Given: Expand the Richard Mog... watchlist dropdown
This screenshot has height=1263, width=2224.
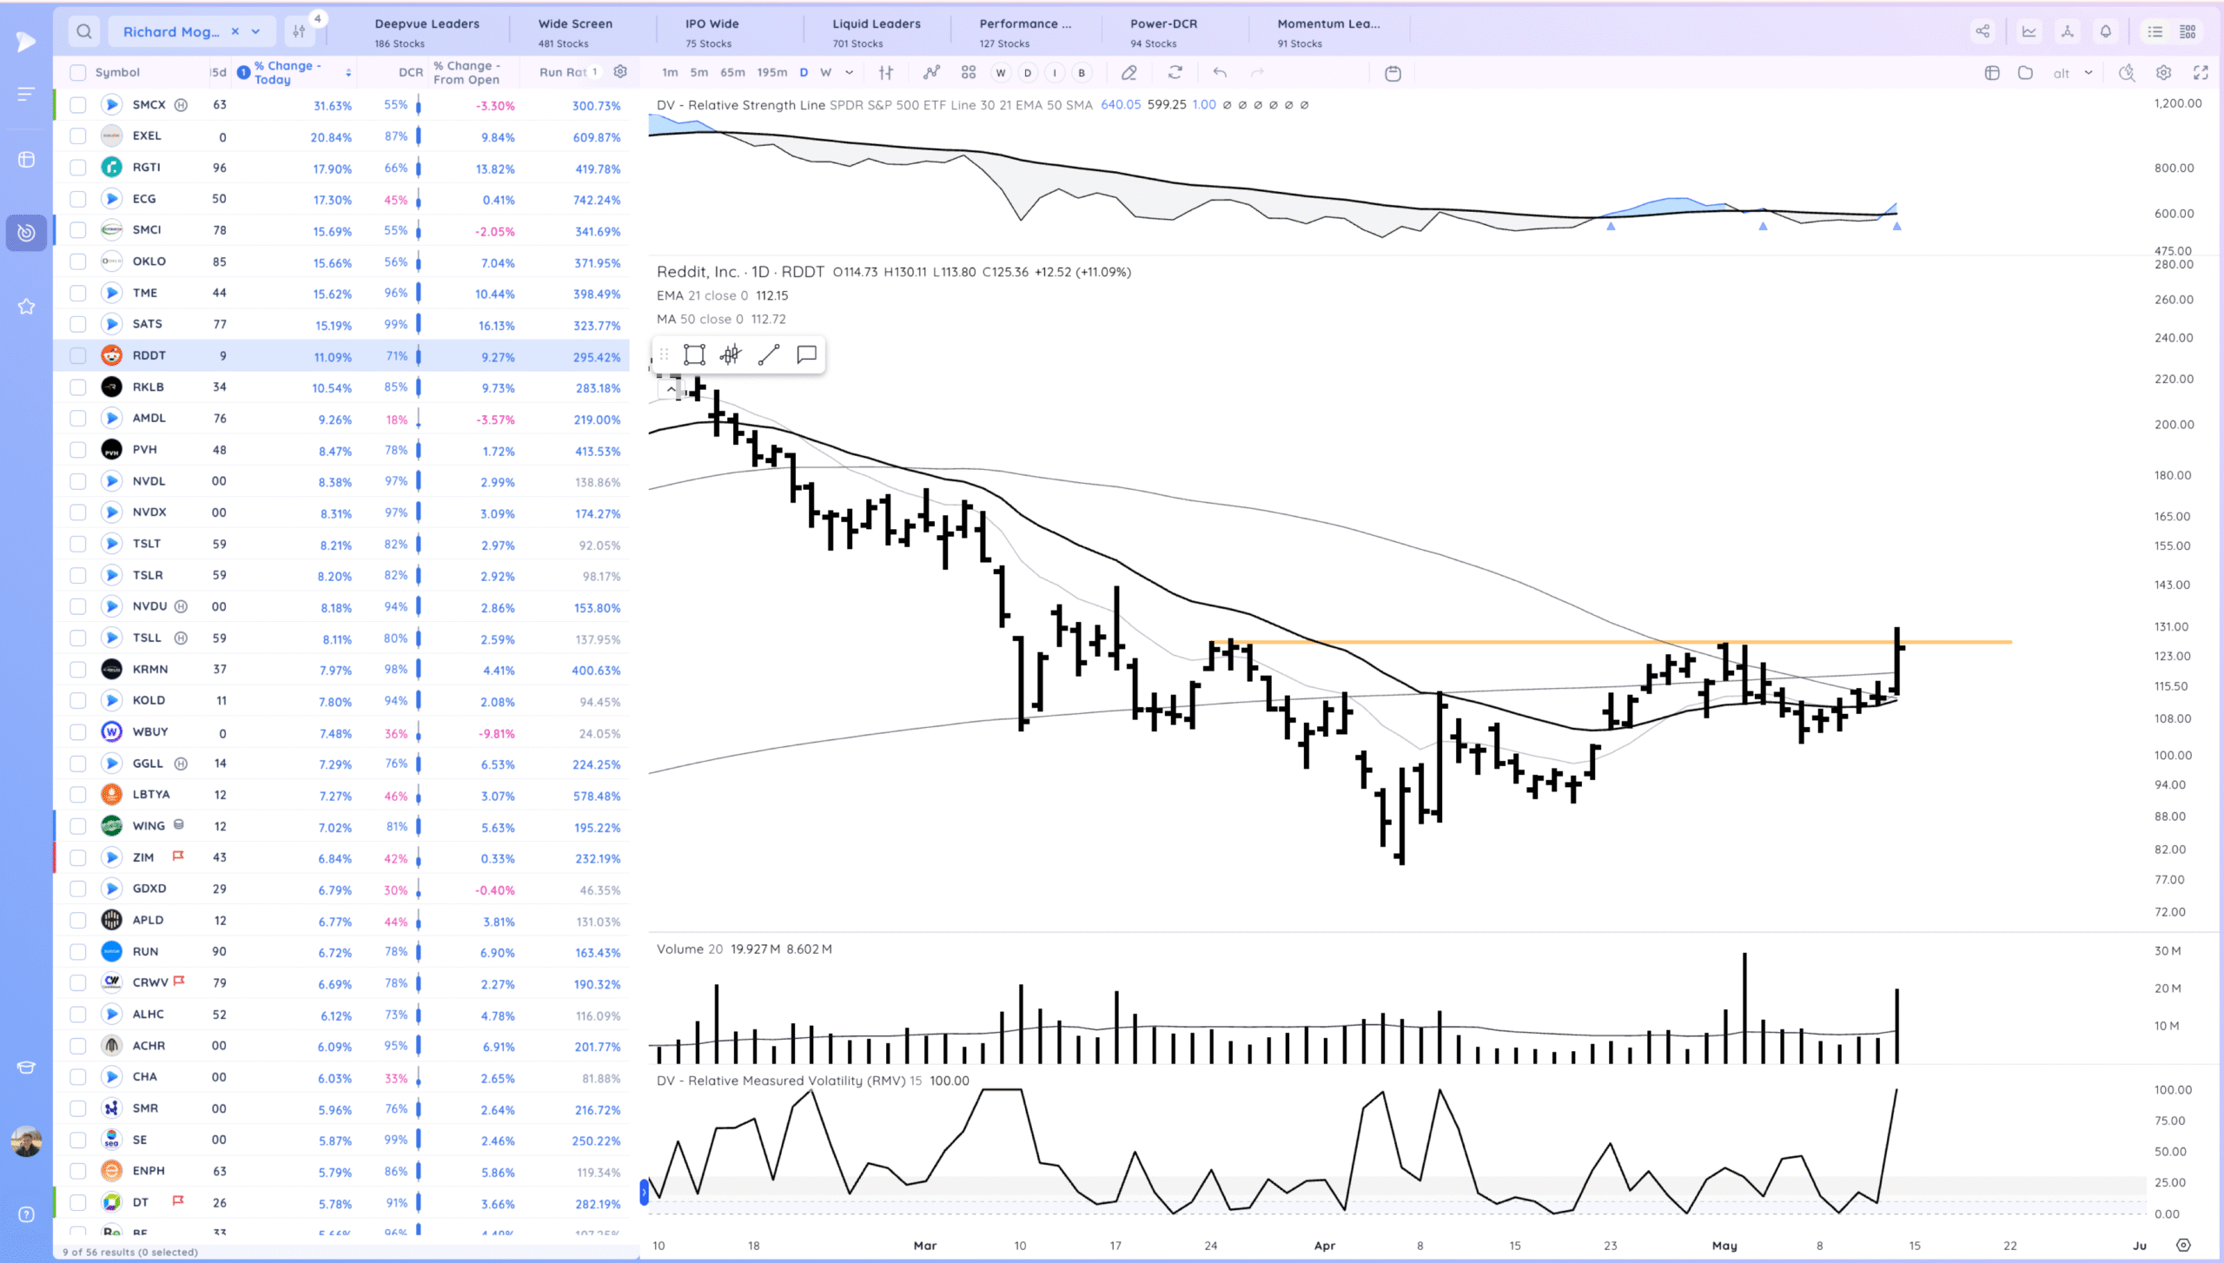Looking at the screenshot, I should click(255, 32).
